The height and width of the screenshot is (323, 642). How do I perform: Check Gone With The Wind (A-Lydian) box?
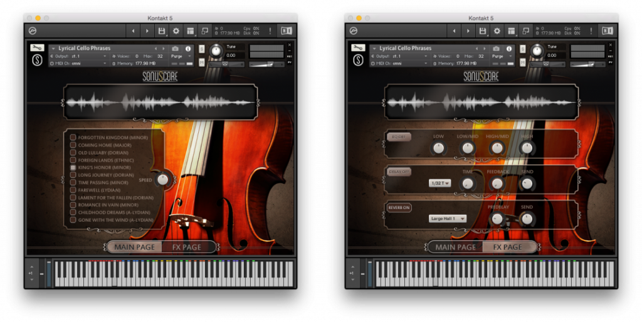73,220
